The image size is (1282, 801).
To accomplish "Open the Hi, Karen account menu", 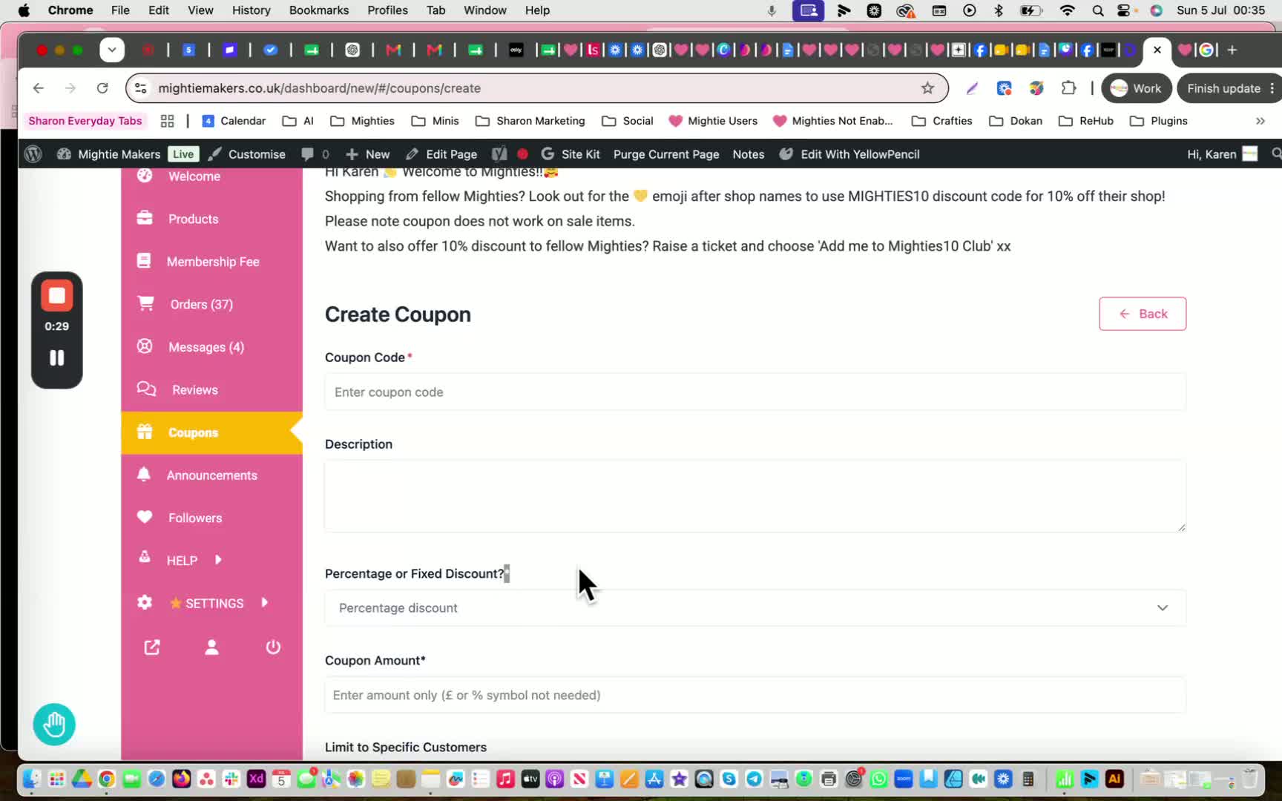I will coord(1222,154).
